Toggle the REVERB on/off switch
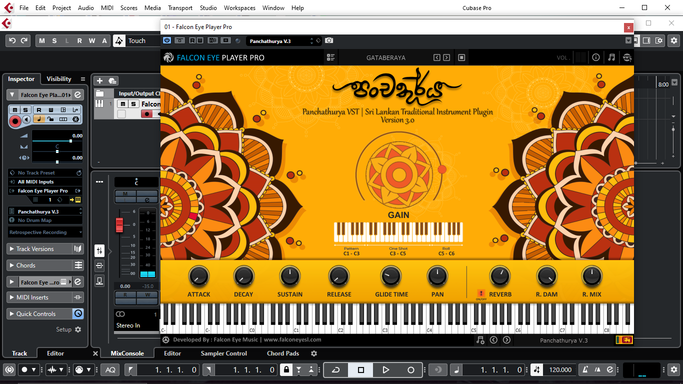683x384 pixels. pos(481,293)
